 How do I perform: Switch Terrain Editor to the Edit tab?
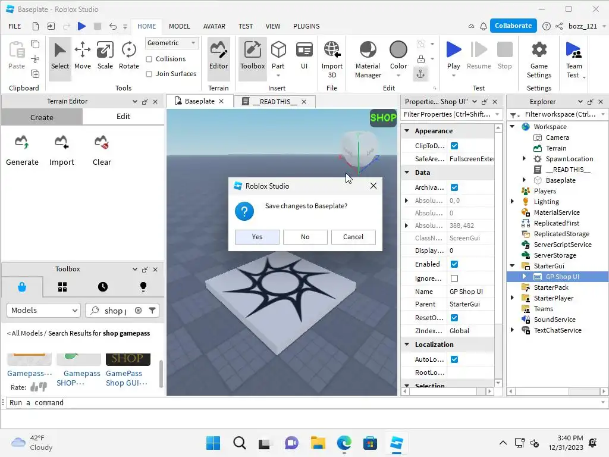(123, 117)
